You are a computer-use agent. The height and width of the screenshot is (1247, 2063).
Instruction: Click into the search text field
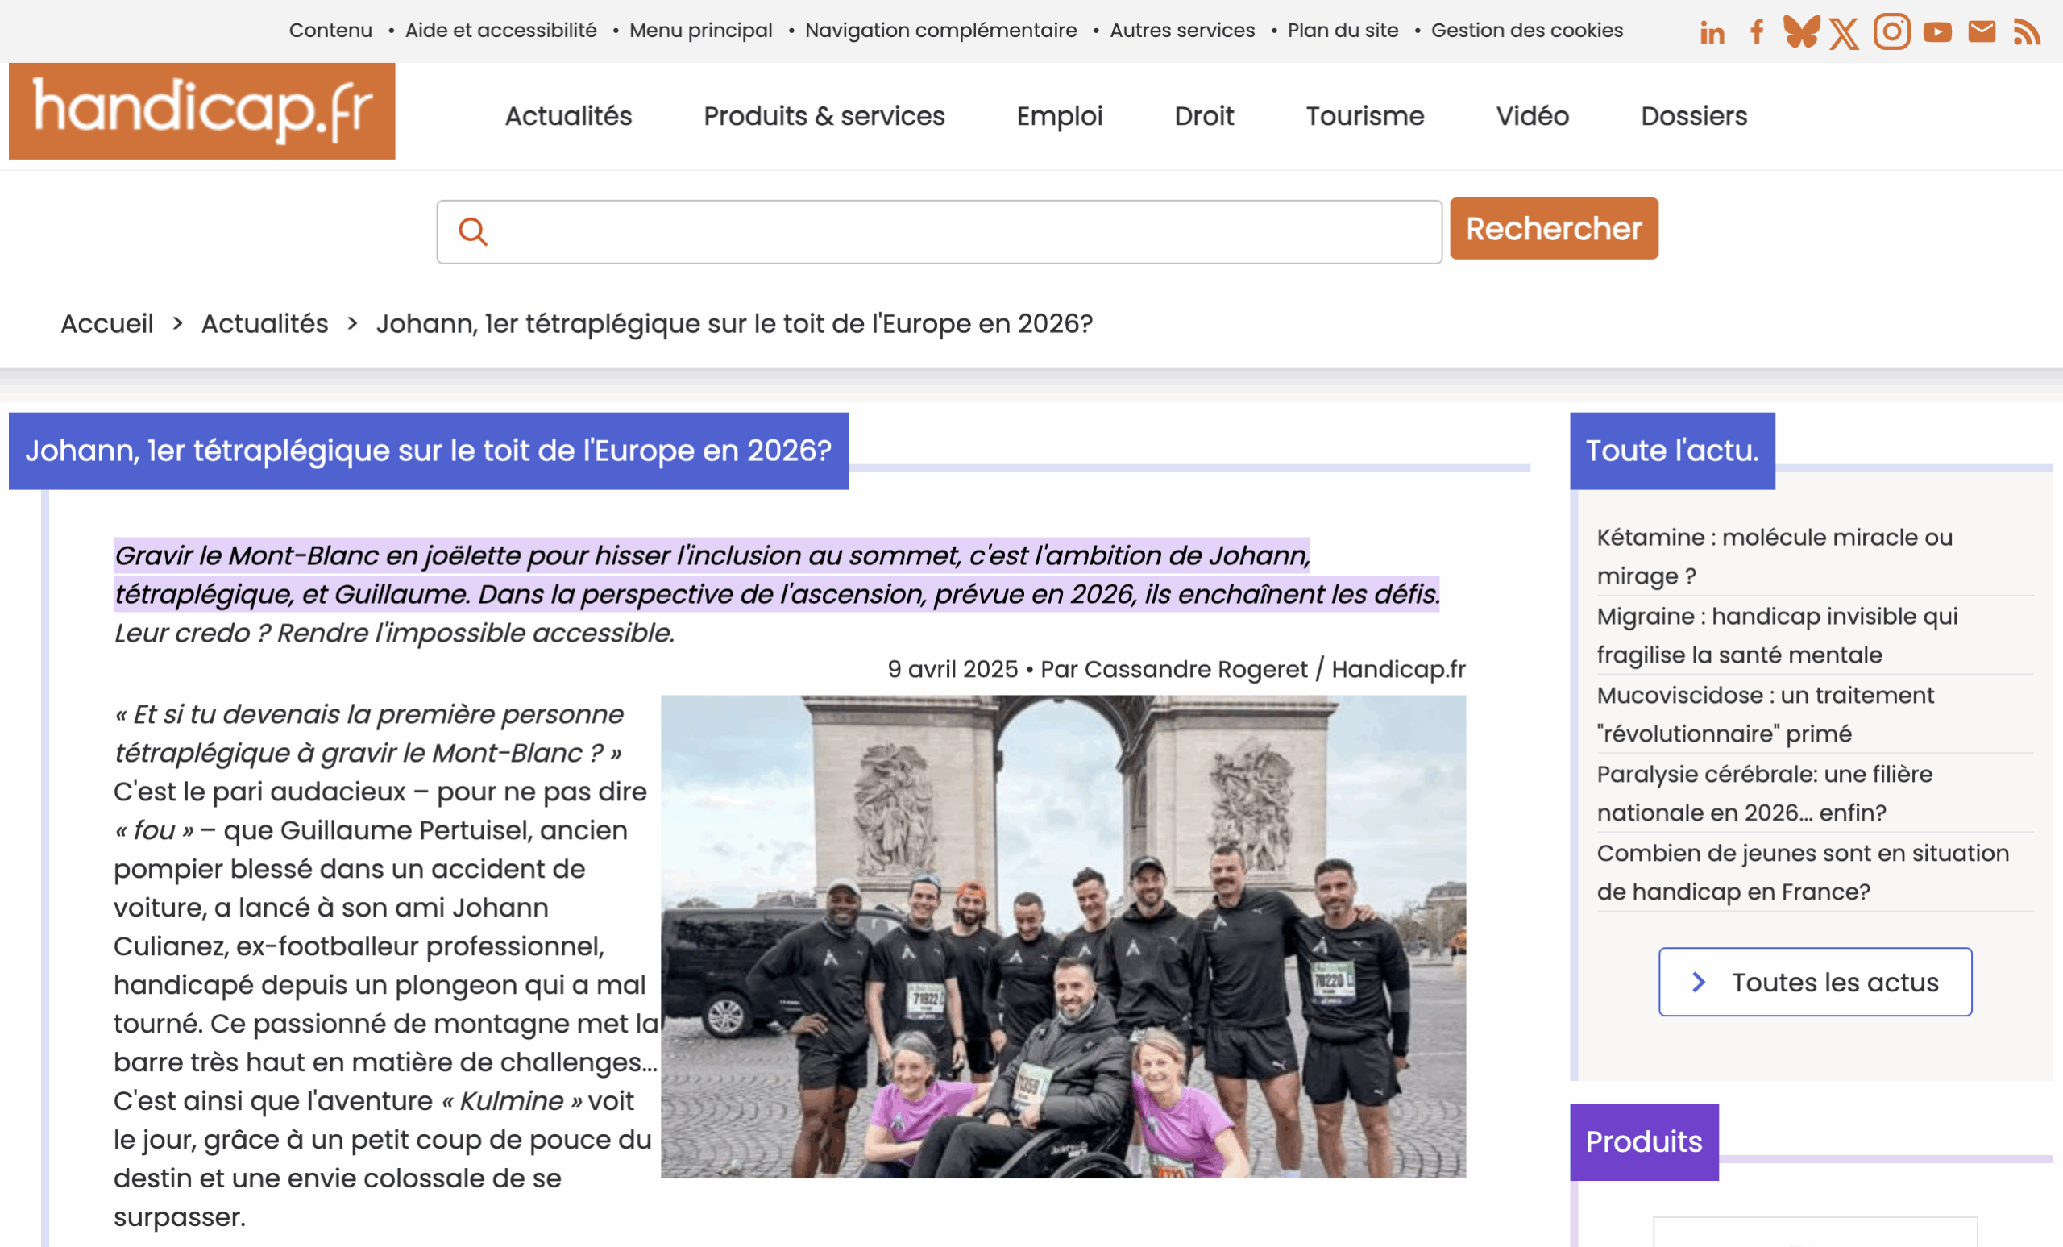click(954, 232)
